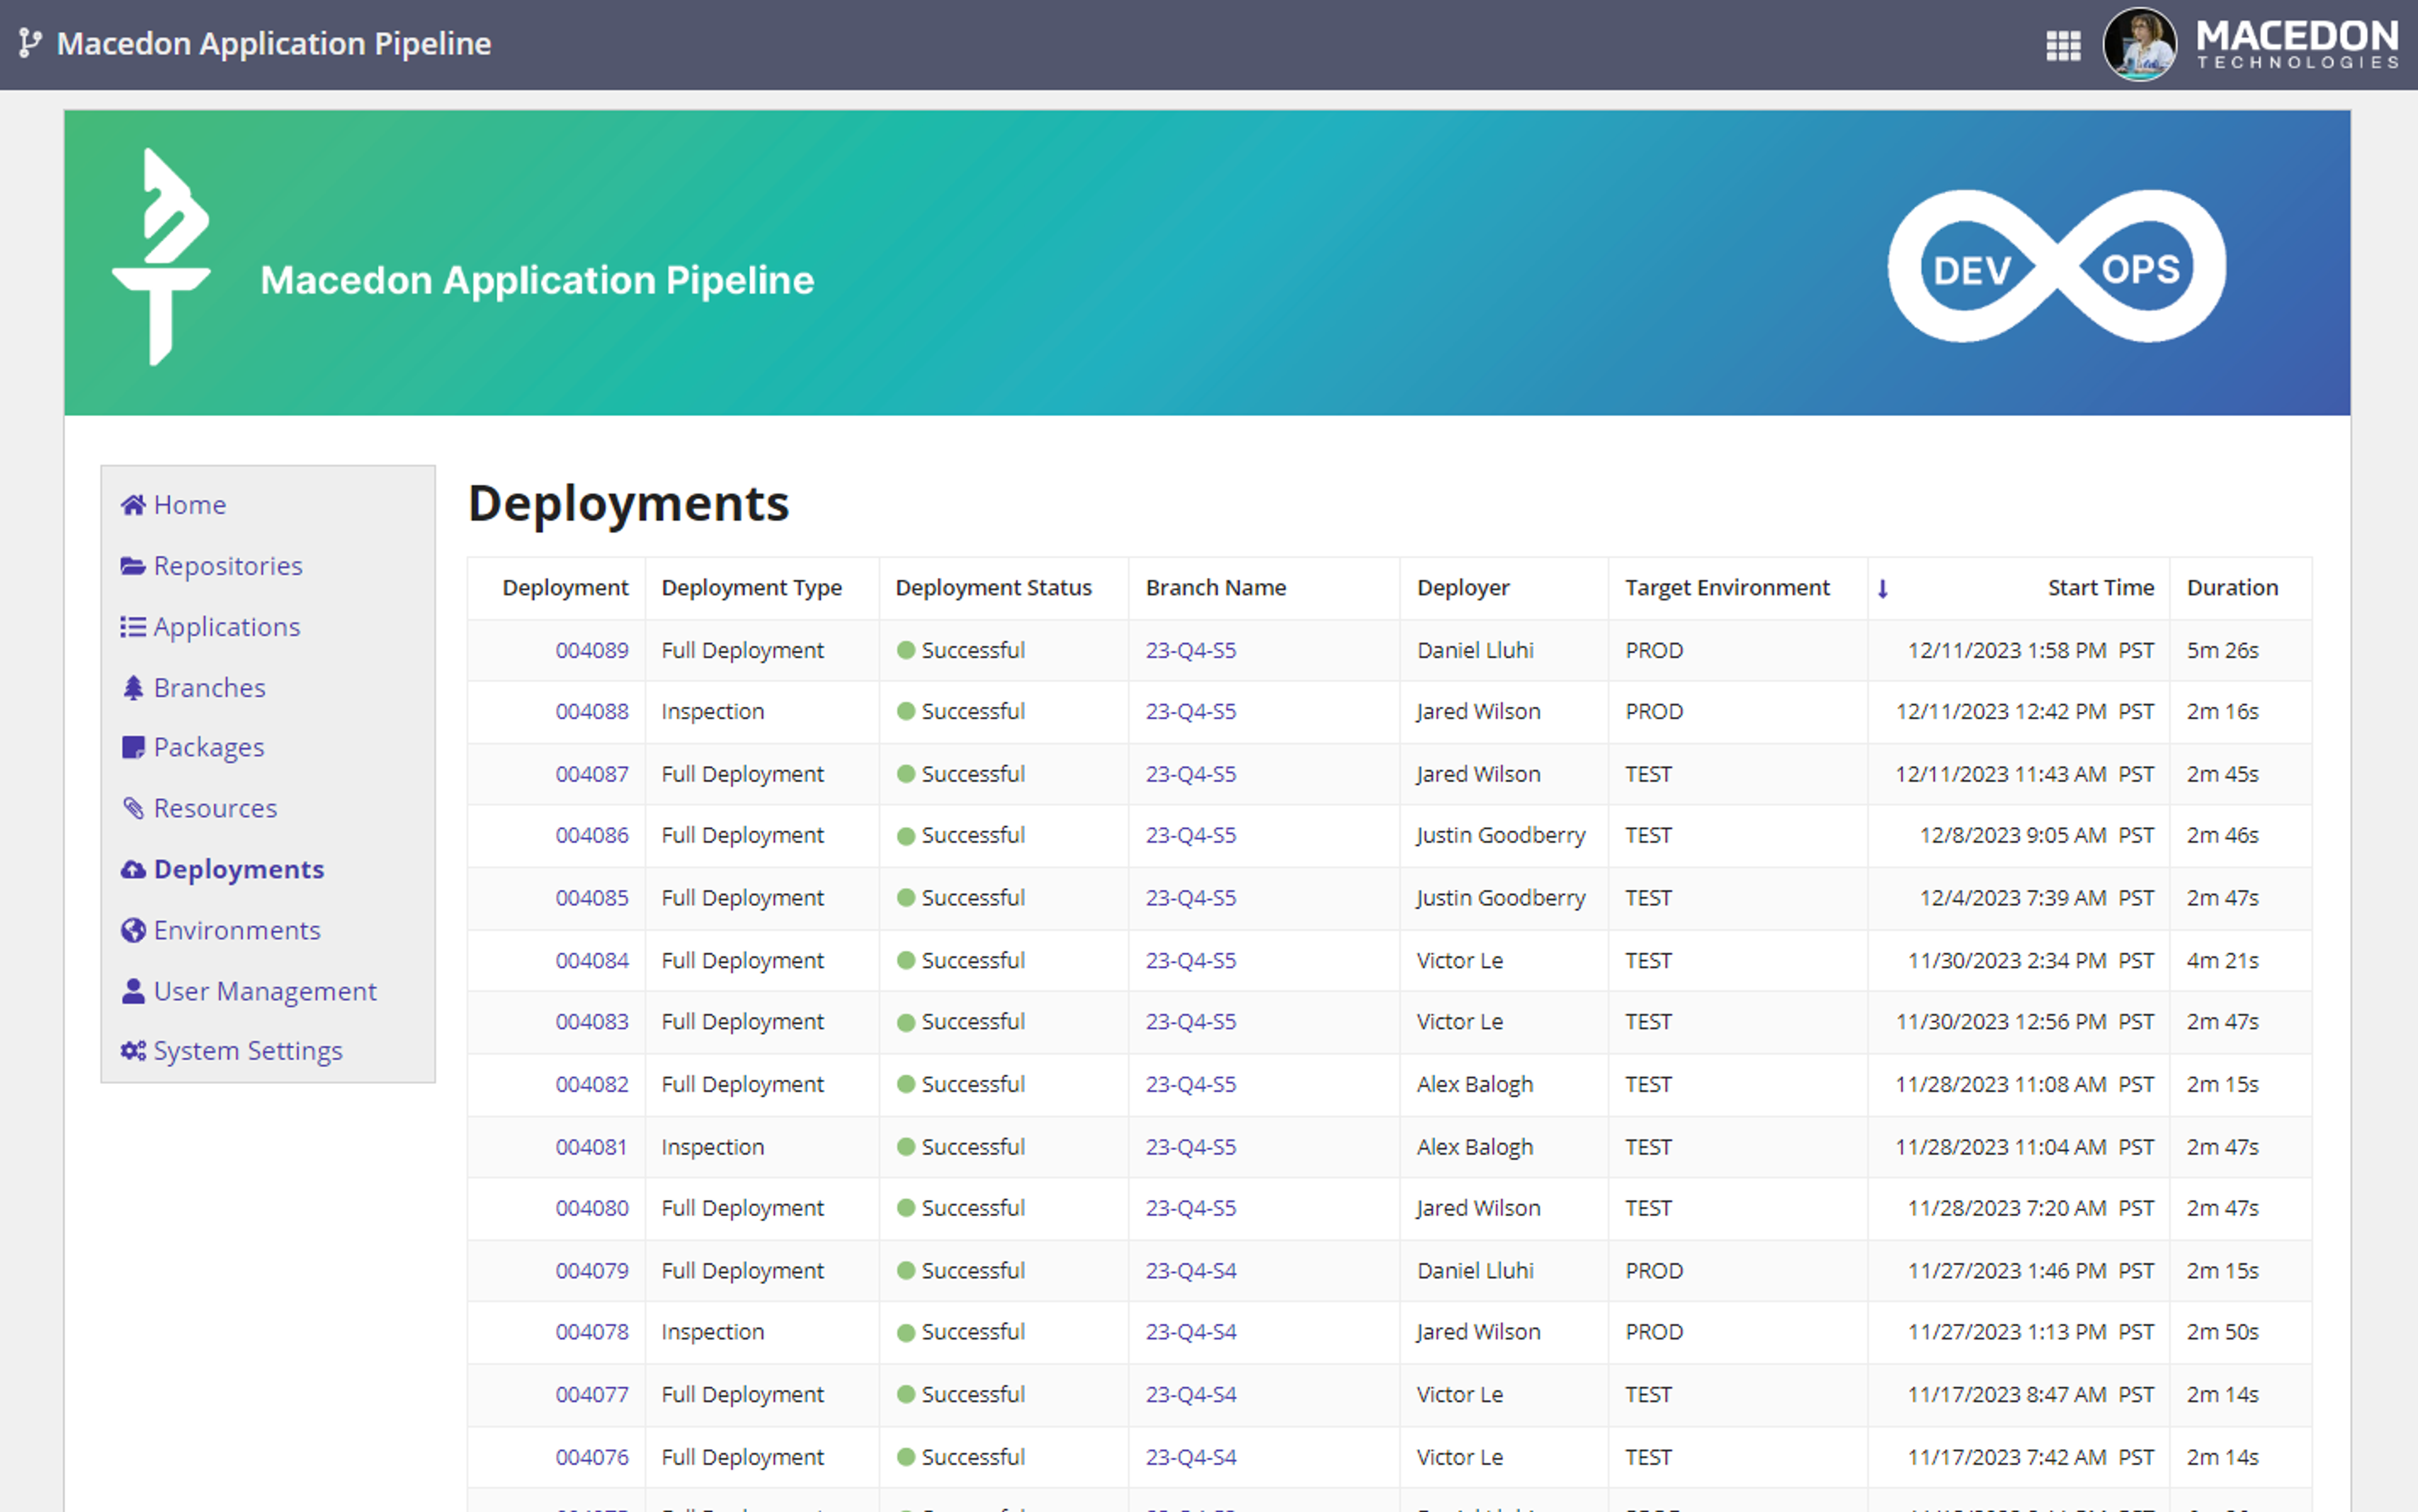The image size is (2418, 1512).
Task: Sort by Duration column header
Action: [2232, 588]
